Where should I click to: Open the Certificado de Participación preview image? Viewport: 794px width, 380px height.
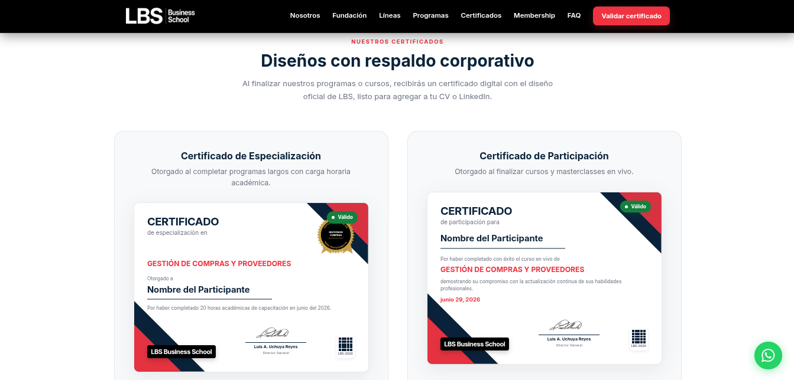point(545,278)
